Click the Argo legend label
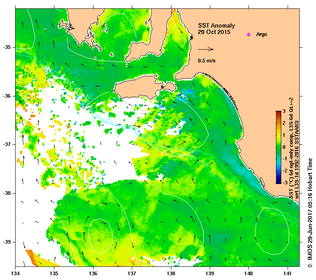The width and height of the screenshot is (316, 280). [262, 34]
